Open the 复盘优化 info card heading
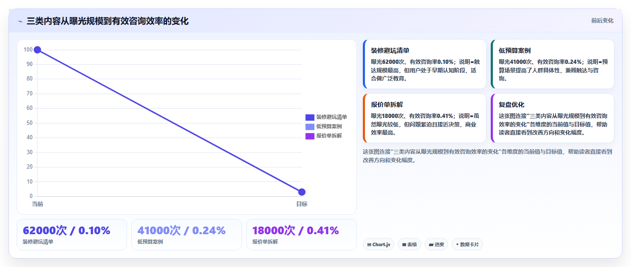 point(512,104)
